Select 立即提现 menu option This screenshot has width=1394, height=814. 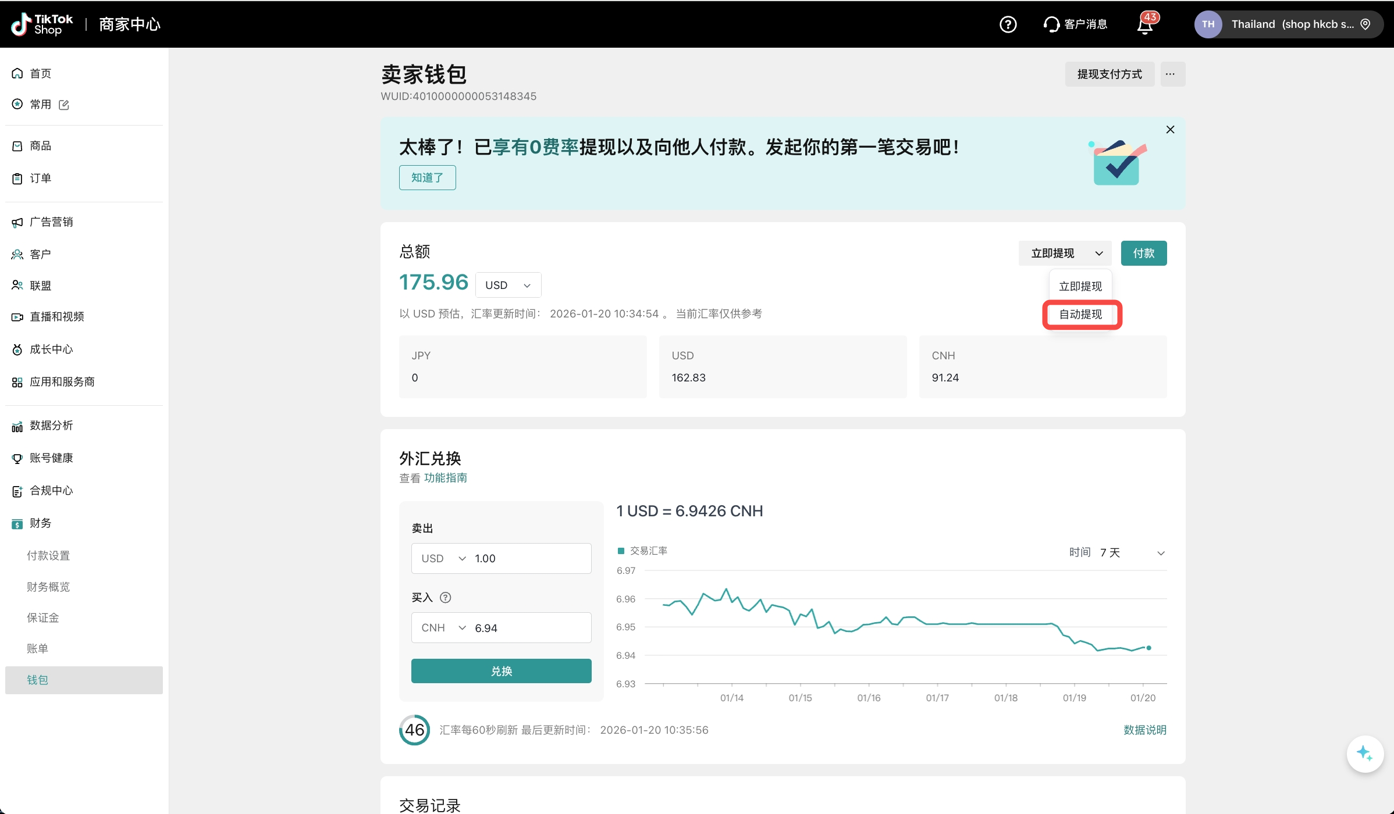(x=1080, y=286)
